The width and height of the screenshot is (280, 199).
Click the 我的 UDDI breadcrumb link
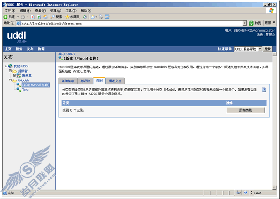(67, 54)
